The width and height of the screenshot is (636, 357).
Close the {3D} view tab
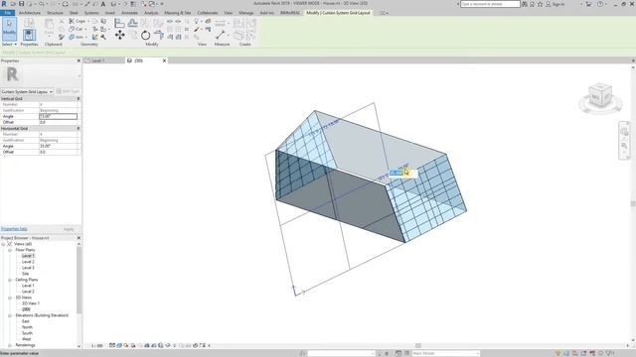(164, 60)
